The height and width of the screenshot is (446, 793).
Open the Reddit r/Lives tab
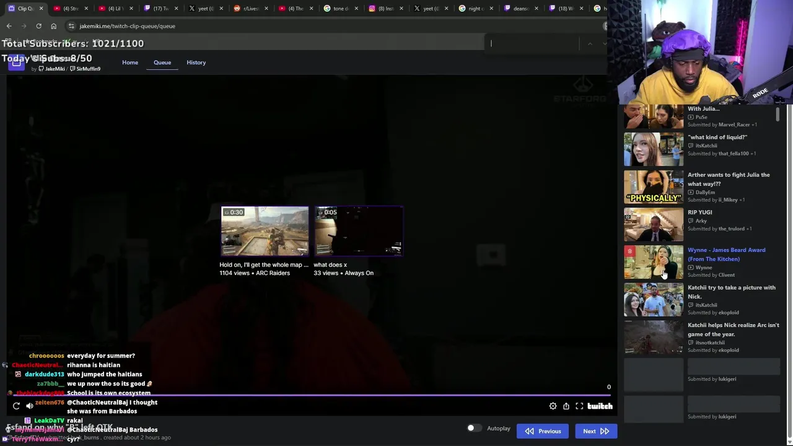[250, 8]
